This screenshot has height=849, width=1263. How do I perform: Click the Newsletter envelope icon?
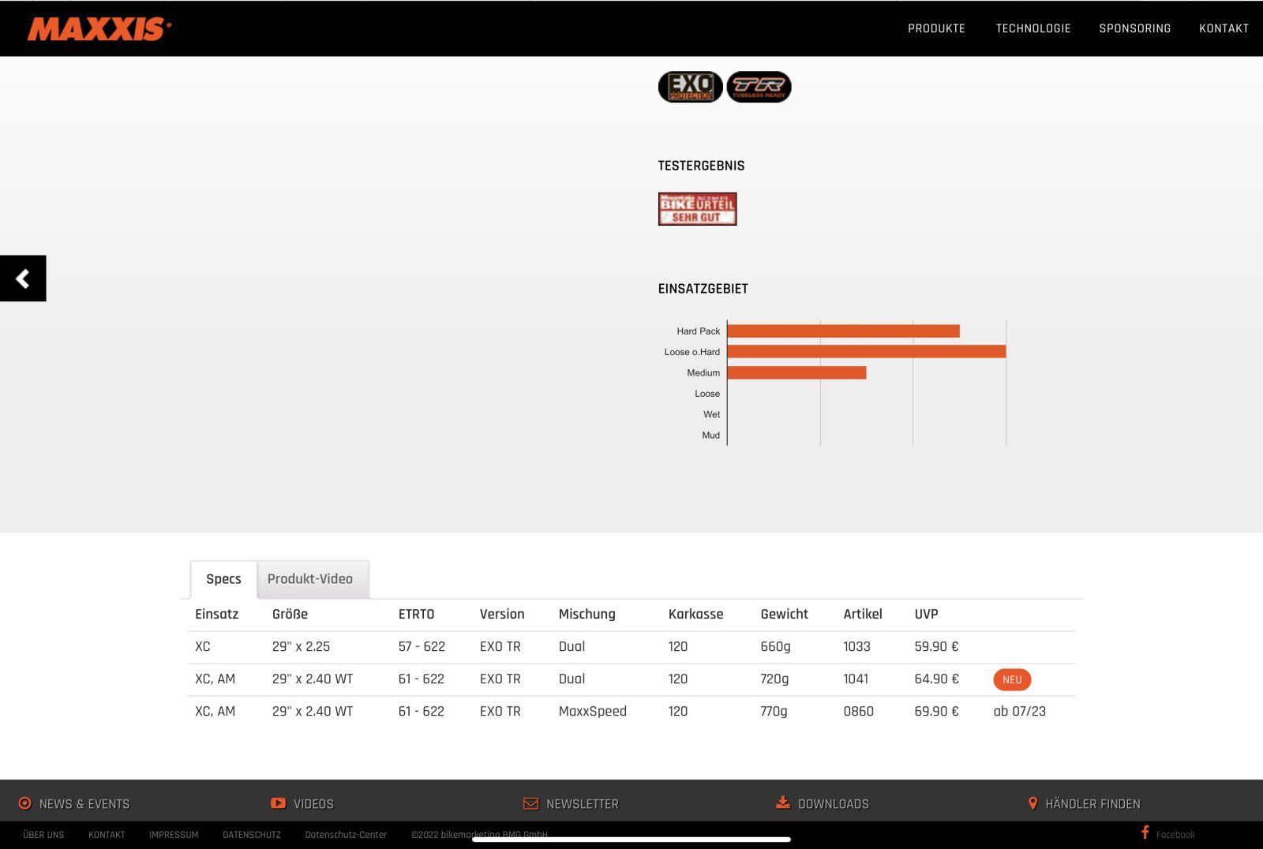[x=530, y=803]
